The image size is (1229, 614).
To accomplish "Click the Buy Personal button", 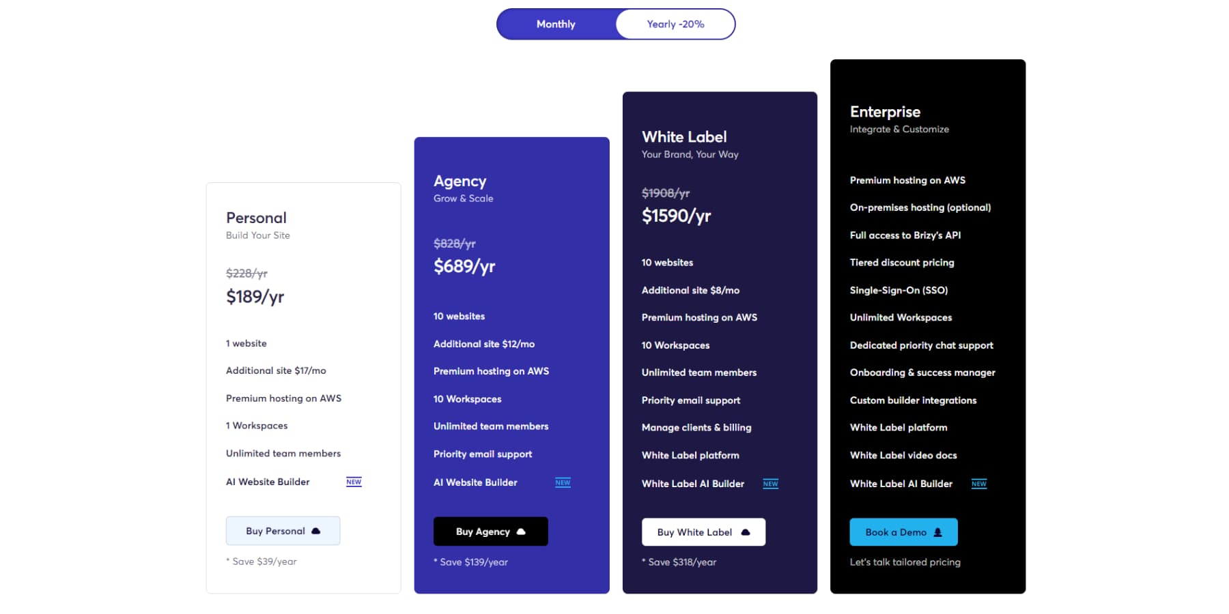I will tap(283, 531).
